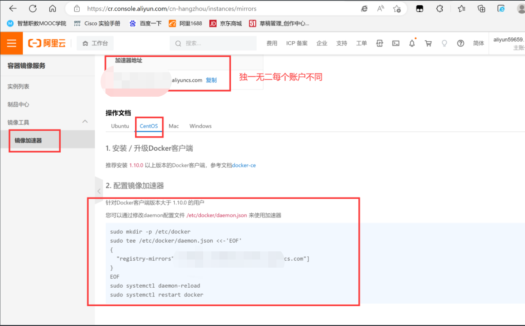Open the 工单 menu
The height and width of the screenshot is (326, 525).
362,43
